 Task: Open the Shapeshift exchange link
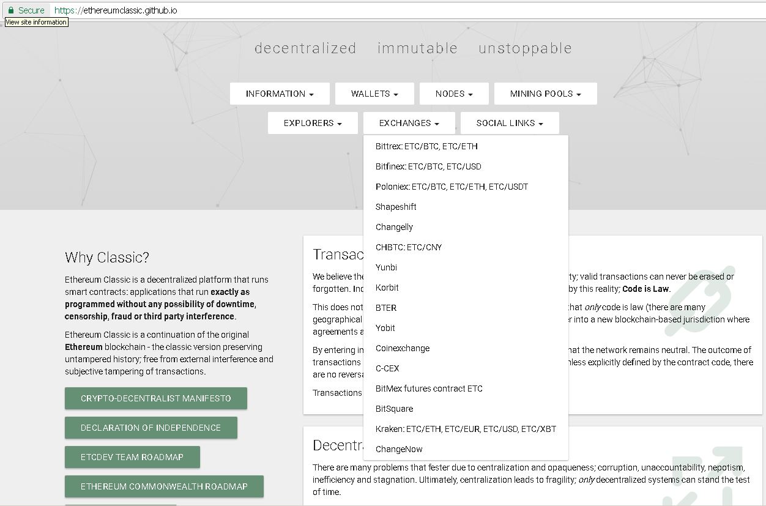pos(396,207)
